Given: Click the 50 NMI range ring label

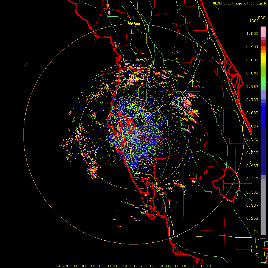Looking at the screenshot, I should (134, 79).
